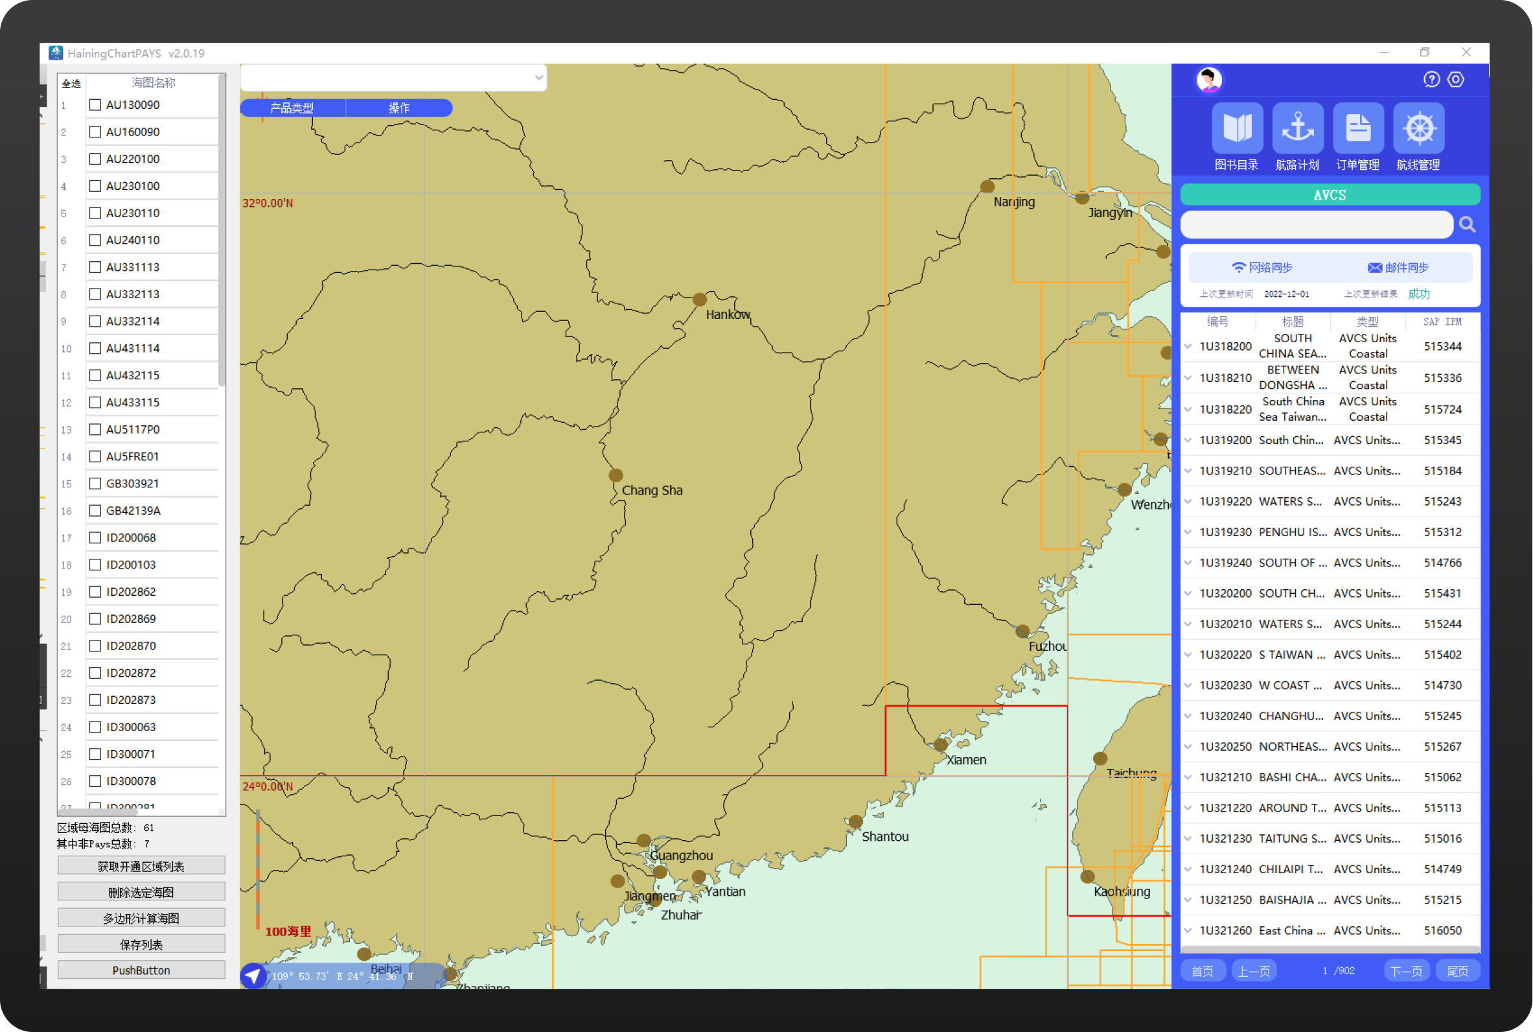Switch to the 邮件同步 tab

tap(1398, 268)
